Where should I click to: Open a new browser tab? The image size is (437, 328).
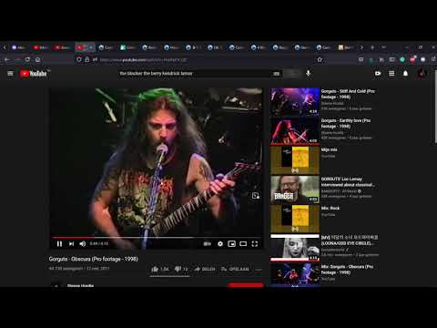[x=372, y=47]
